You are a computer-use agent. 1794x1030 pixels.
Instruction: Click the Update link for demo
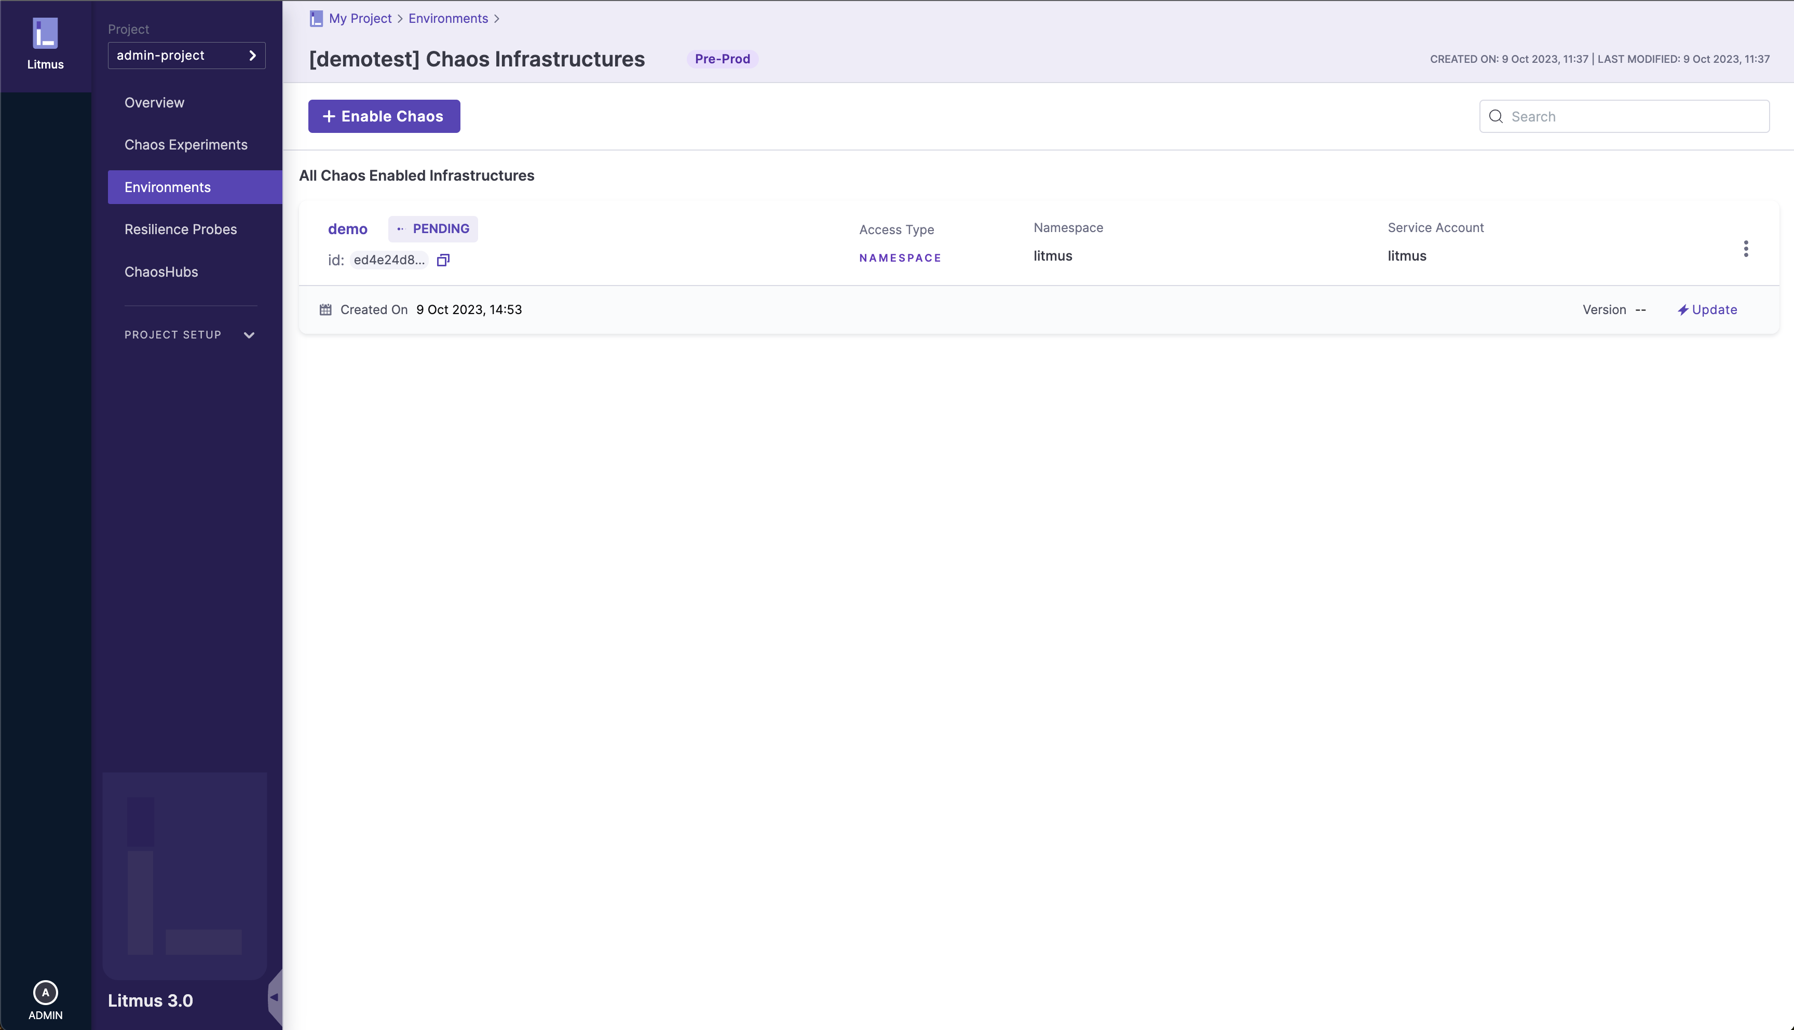pyautogui.click(x=1707, y=310)
